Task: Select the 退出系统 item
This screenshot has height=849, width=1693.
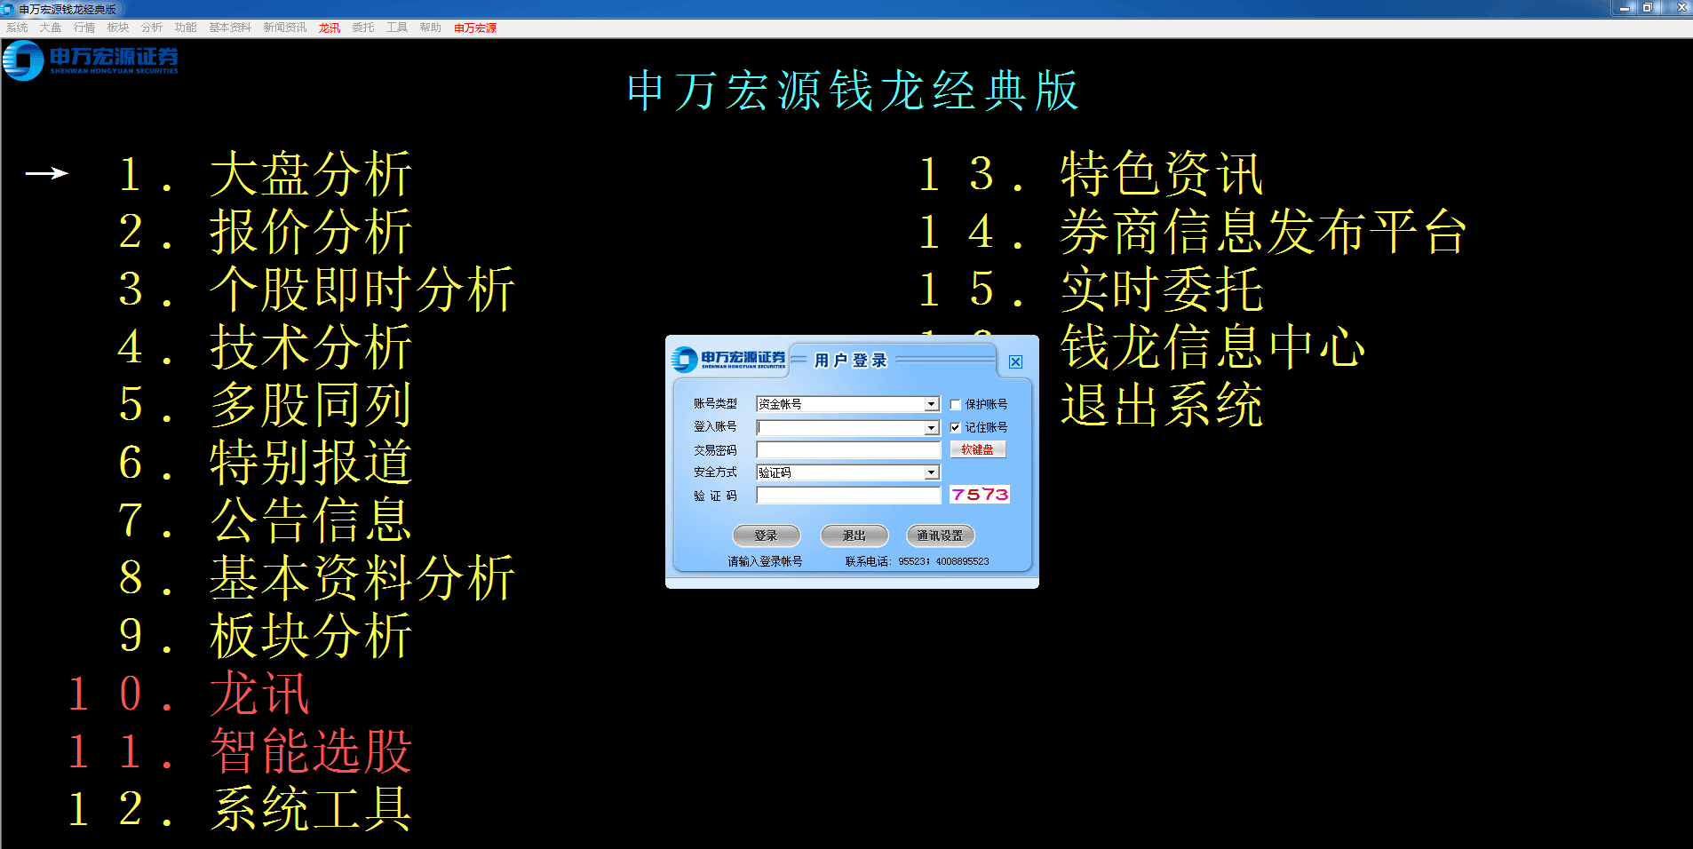Action: click(x=1162, y=404)
